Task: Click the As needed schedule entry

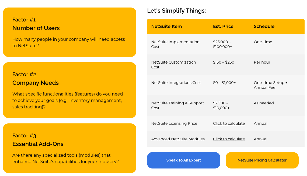Action: [264, 103]
